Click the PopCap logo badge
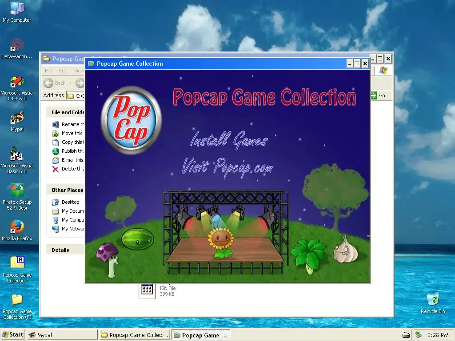The height and width of the screenshot is (341, 455). tap(131, 120)
